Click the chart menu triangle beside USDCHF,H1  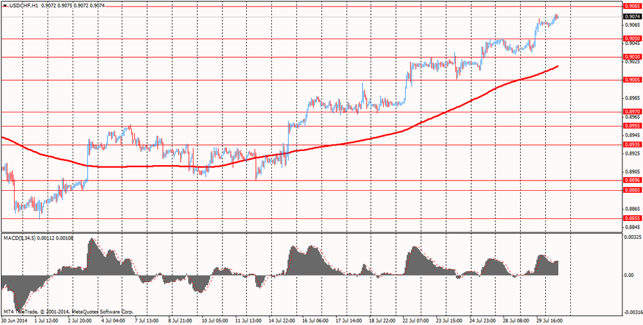coord(5,6)
